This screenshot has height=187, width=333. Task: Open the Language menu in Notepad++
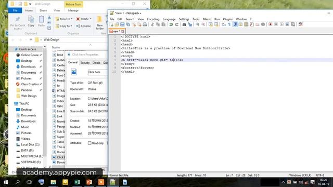coord(169,19)
